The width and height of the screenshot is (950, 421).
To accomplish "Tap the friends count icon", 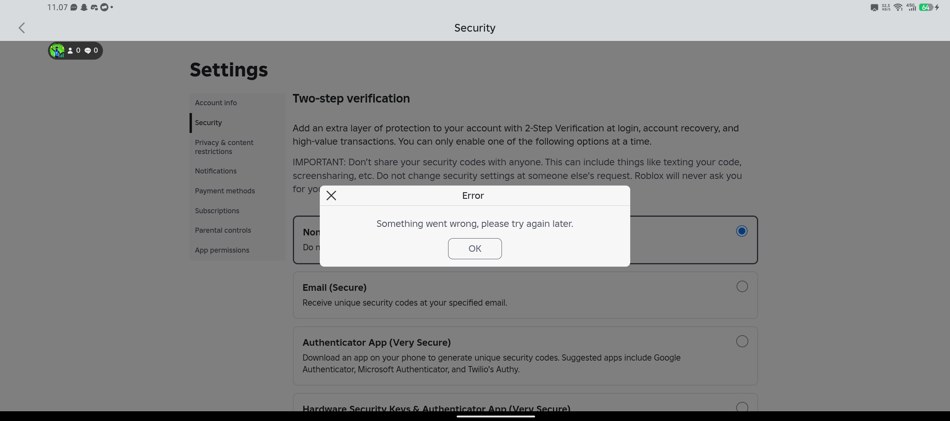I will point(70,51).
